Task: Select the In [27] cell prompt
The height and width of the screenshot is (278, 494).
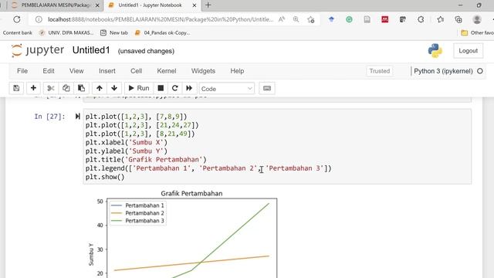Action: tap(49, 117)
